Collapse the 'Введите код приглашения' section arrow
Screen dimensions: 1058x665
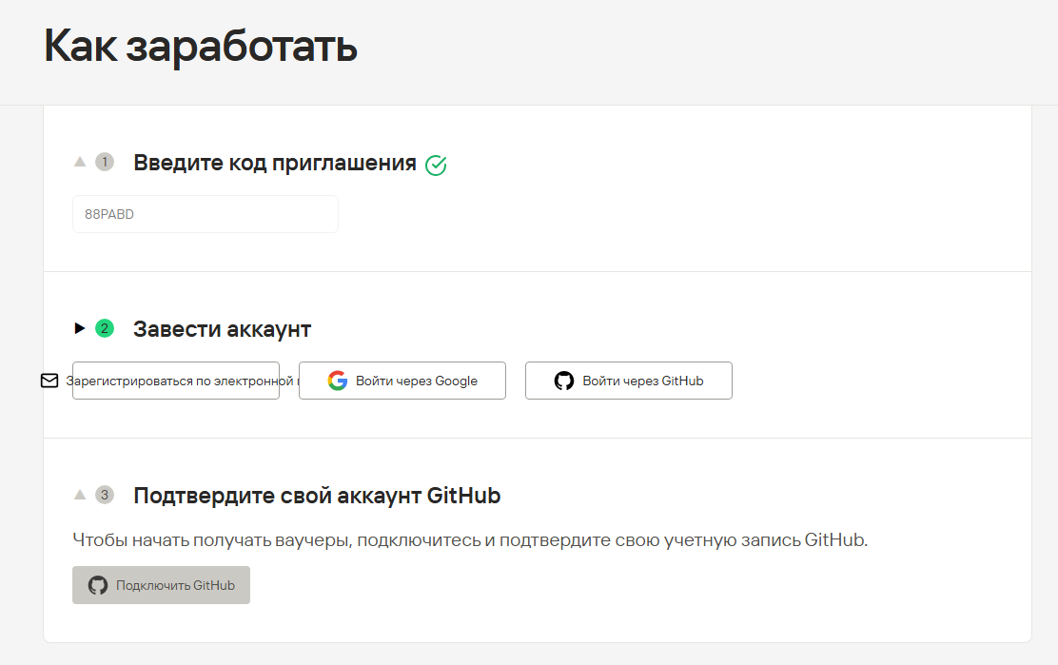(x=80, y=162)
